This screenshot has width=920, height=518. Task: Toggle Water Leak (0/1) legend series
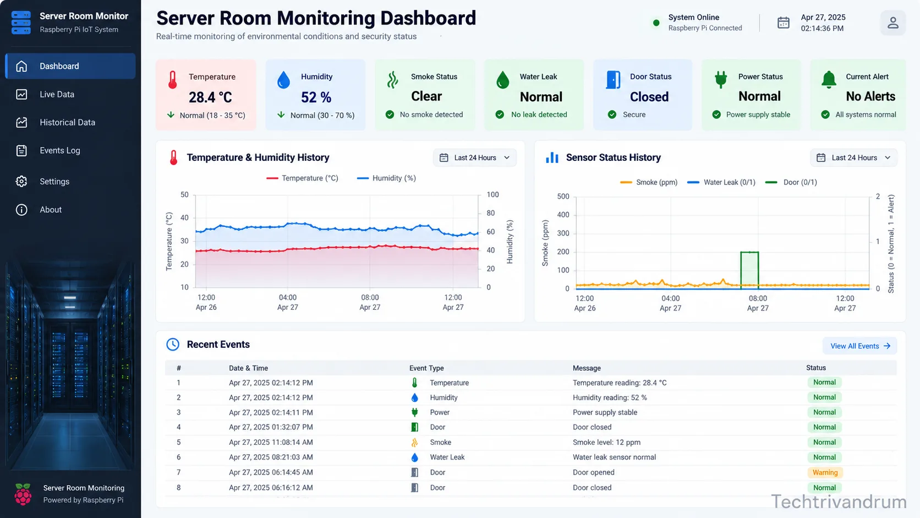[721, 182]
